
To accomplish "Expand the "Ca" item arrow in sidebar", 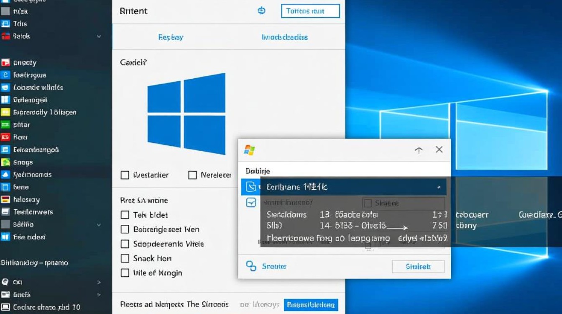I will (x=99, y=282).
